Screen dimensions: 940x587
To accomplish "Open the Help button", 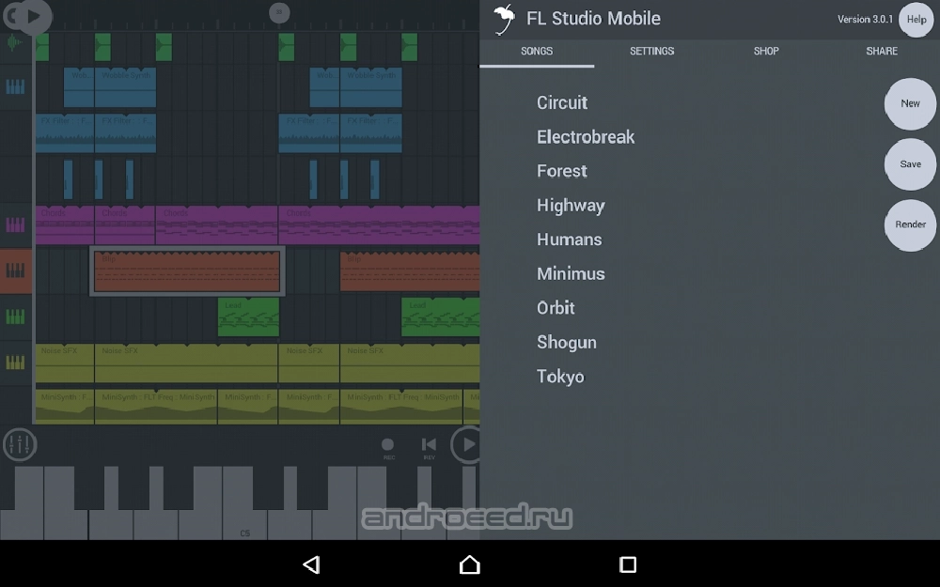I will 916,19.
